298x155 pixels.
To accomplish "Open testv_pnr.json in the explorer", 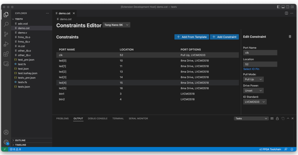I will [x=32, y=78].
